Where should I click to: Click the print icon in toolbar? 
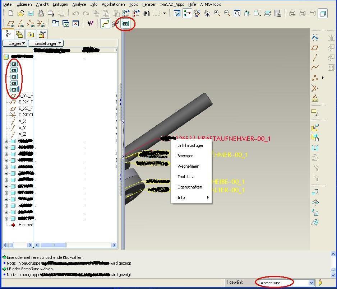(41, 14)
